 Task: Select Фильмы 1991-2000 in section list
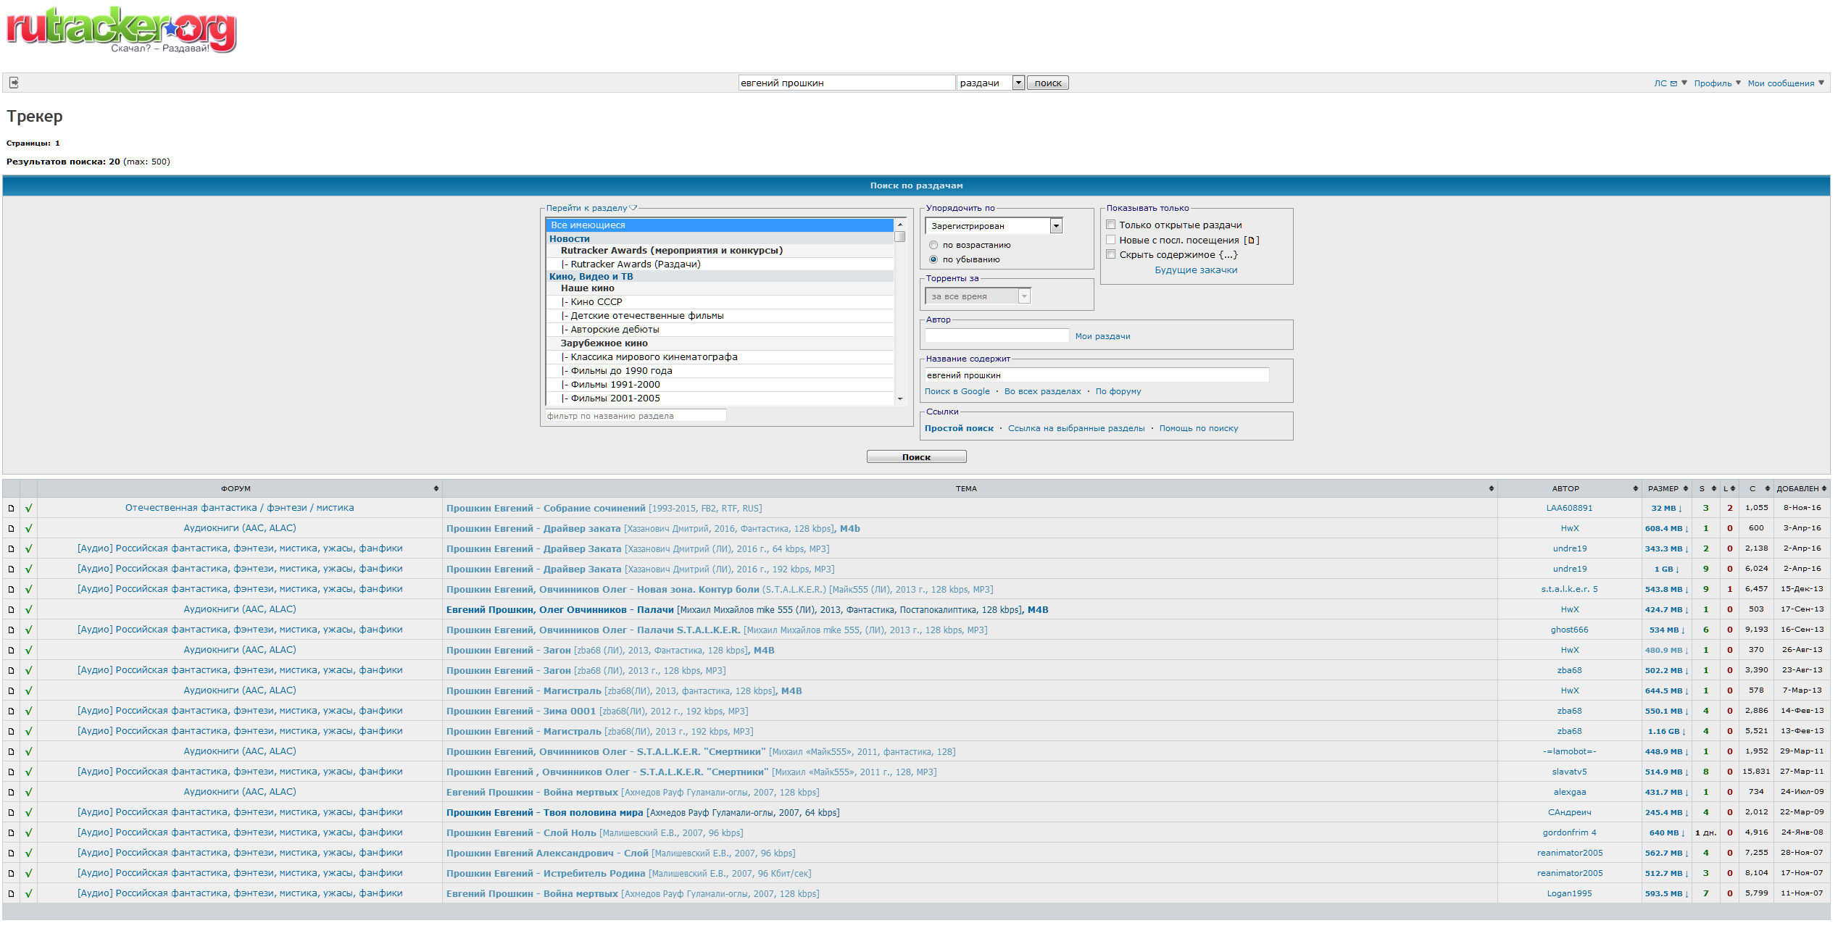[x=720, y=385]
